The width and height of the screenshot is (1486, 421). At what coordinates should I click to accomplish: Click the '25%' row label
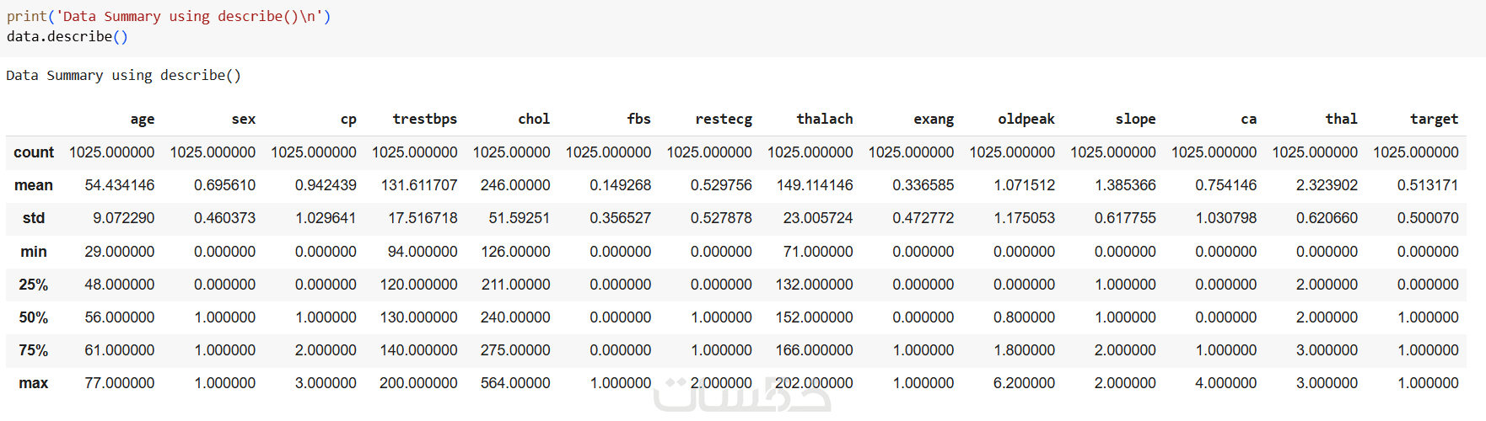(34, 285)
